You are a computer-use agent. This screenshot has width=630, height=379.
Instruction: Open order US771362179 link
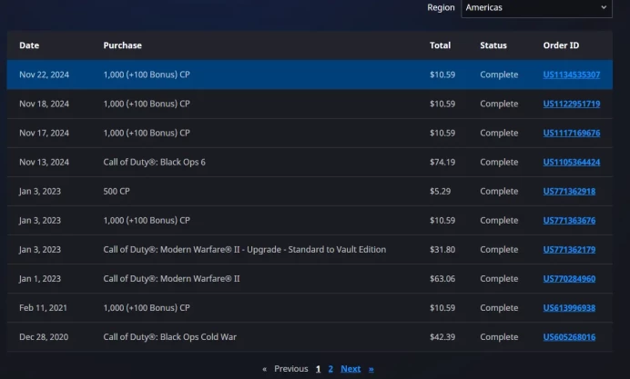[569, 249]
